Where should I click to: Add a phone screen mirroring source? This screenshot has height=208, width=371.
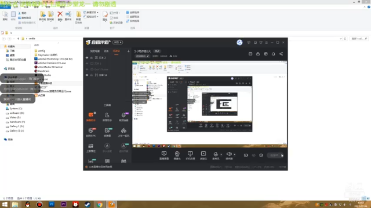pyautogui.click(x=190, y=155)
